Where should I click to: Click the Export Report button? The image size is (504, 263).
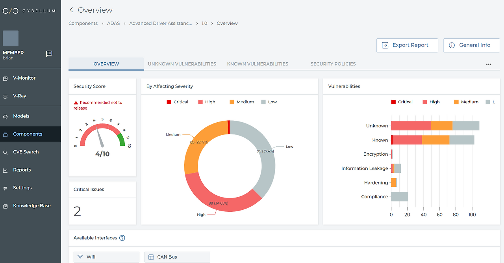[x=407, y=45]
